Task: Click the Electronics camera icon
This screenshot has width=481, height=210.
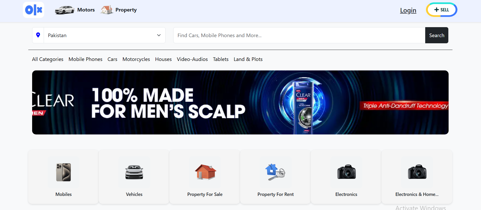Action: 346,172
